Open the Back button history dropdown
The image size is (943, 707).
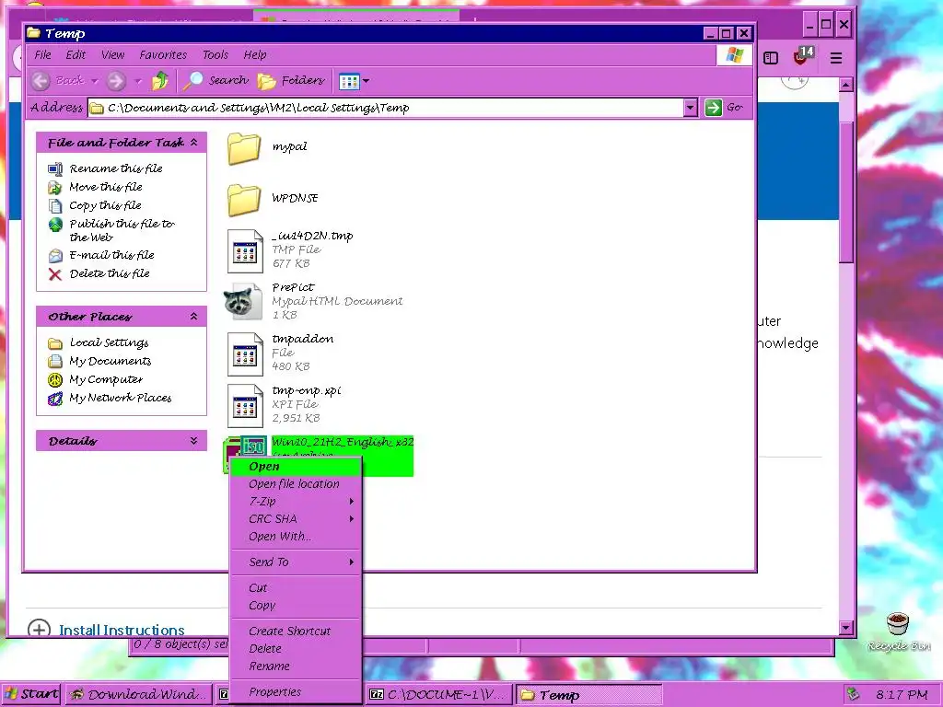(x=95, y=81)
